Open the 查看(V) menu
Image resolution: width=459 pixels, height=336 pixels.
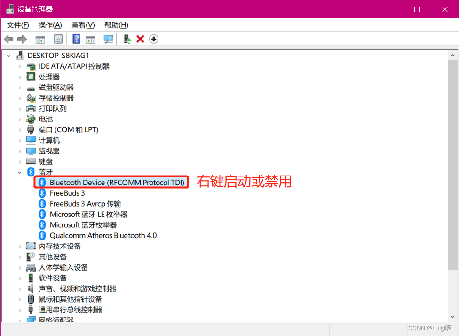point(83,25)
